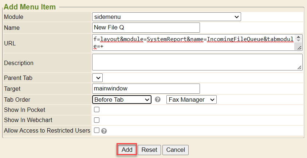307x158 pixels.
Task: Click help icon next to Restricted Users checkbox
Action: pos(104,131)
